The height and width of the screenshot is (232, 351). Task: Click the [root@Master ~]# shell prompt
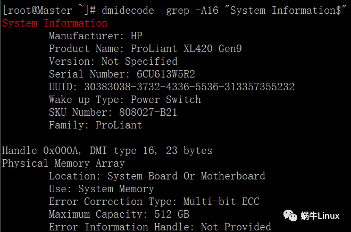point(49,11)
